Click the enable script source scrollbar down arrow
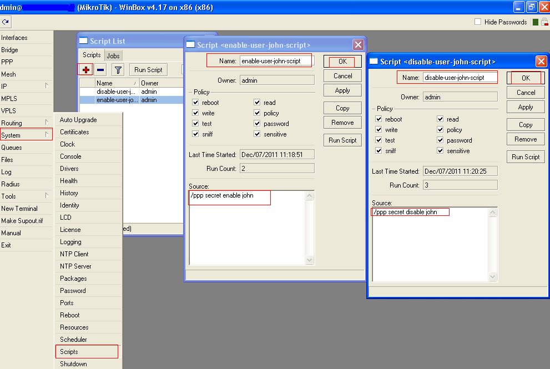 [x=309, y=260]
